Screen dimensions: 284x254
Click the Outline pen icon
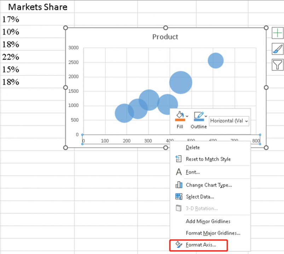pos(199,115)
